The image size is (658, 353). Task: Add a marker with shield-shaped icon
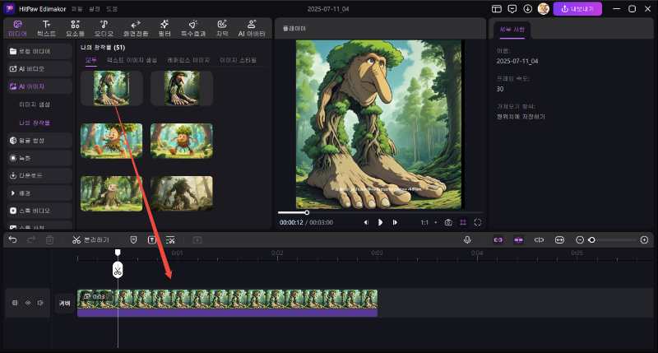tap(133, 239)
